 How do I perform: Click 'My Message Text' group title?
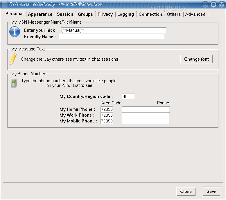28,49
